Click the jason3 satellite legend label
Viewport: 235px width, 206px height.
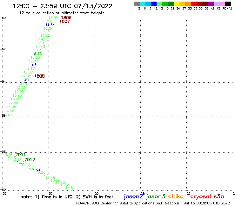coord(156,196)
